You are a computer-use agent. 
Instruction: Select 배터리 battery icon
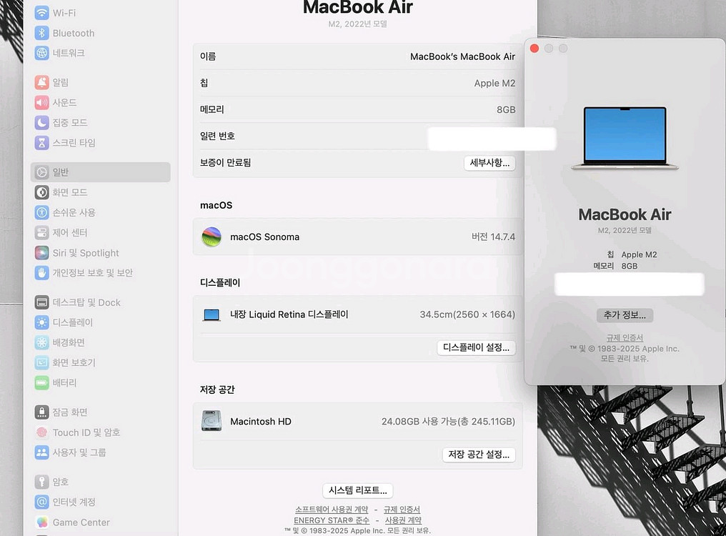pyautogui.click(x=41, y=382)
